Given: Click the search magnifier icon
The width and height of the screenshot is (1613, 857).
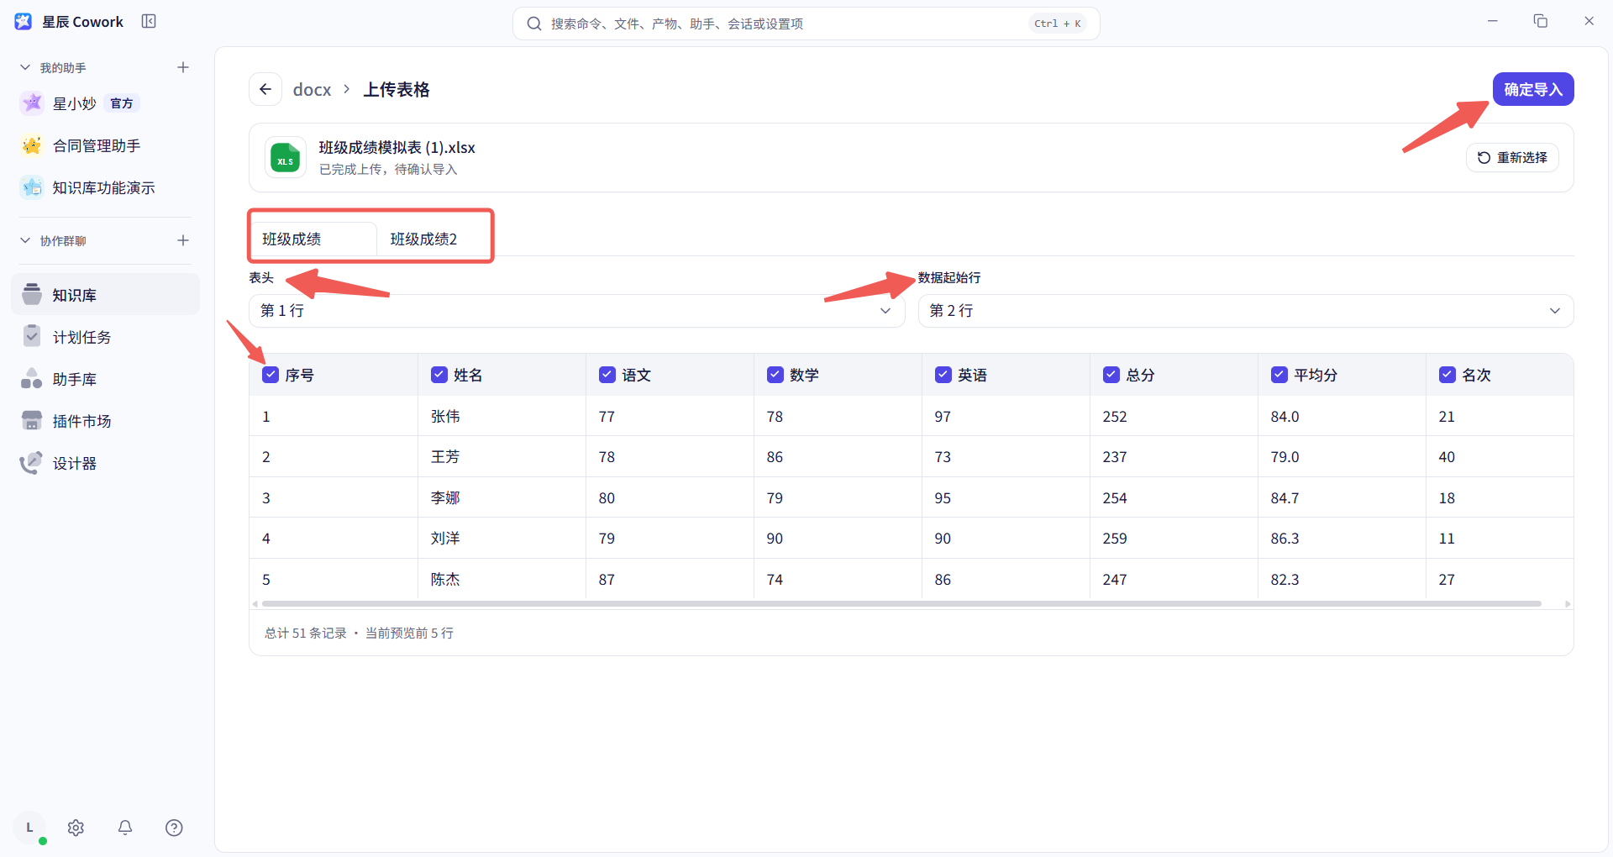Looking at the screenshot, I should click(x=533, y=24).
